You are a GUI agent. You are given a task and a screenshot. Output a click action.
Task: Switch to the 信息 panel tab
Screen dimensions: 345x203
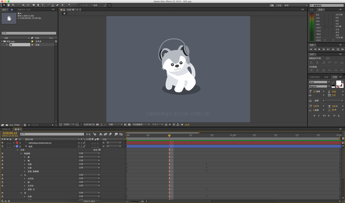[x=312, y=10]
